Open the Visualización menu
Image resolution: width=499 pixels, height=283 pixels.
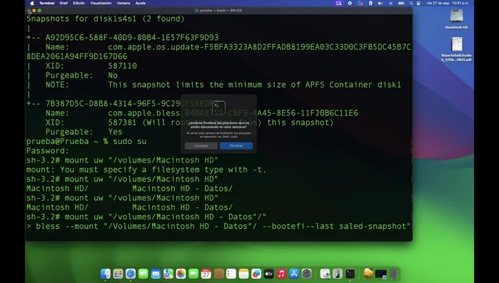(x=101, y=3)
